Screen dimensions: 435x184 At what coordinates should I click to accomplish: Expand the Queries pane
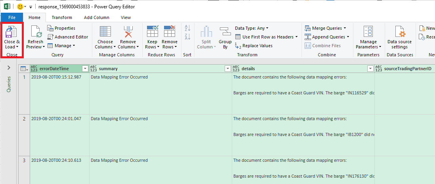[9, 67]
